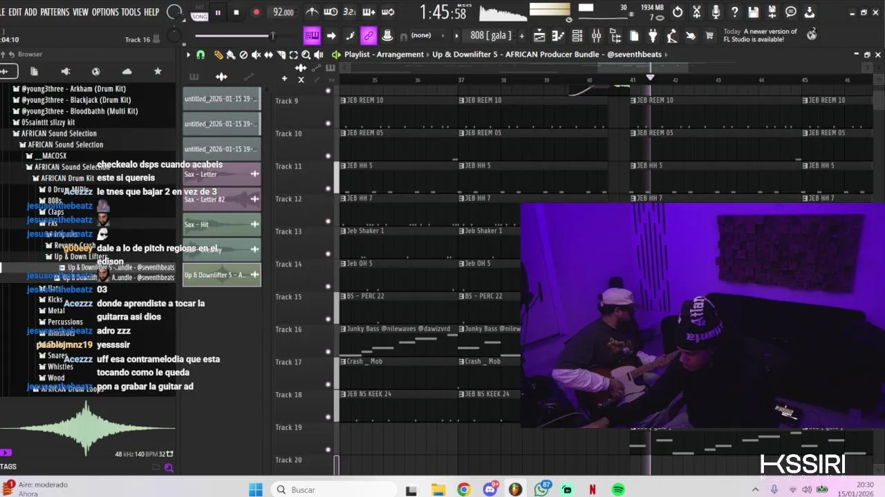Image resolution: width=885 pixels, height=497 pixels.
Task: Open the 808 [ gala ] pattern selector
Action: [490, 36]
